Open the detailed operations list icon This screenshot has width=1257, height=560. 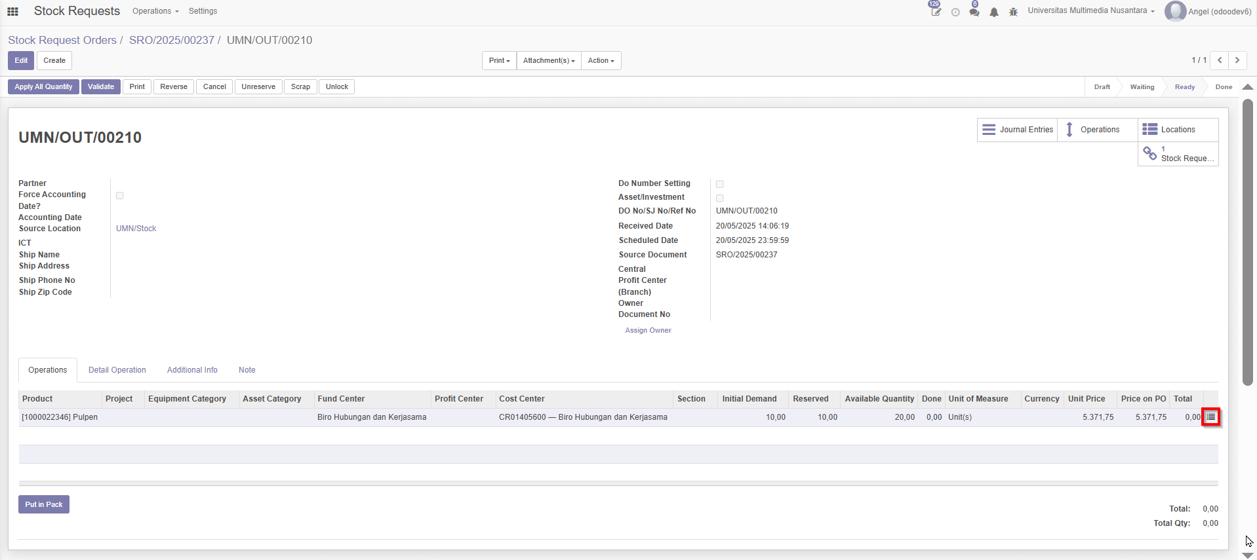pyautogui.click(x=1210, y=417)
